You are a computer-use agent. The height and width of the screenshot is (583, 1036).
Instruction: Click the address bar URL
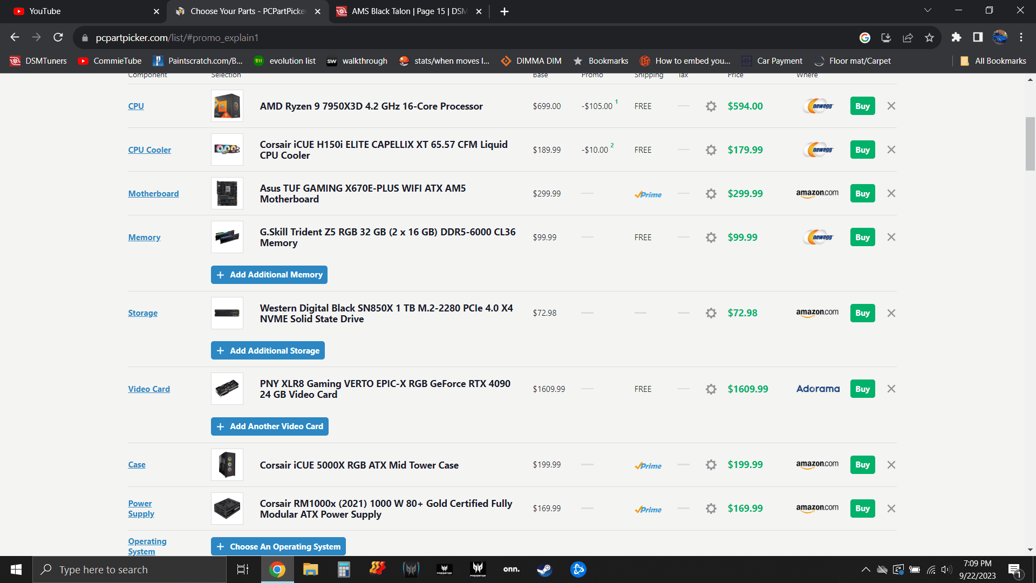(x=177, y=38)
